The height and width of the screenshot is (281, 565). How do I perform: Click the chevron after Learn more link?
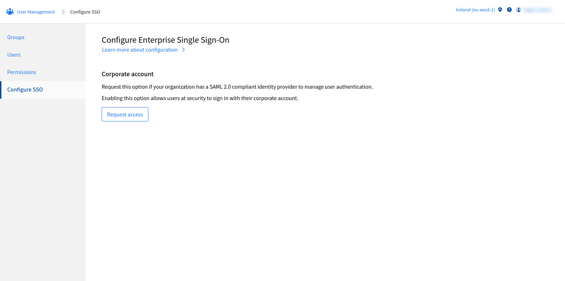(x=183, y=50)
